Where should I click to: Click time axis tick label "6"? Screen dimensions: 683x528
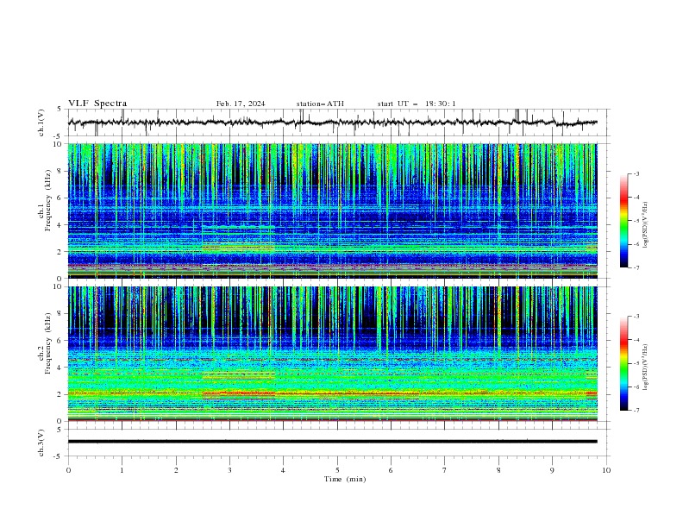[x=391, y=470]
